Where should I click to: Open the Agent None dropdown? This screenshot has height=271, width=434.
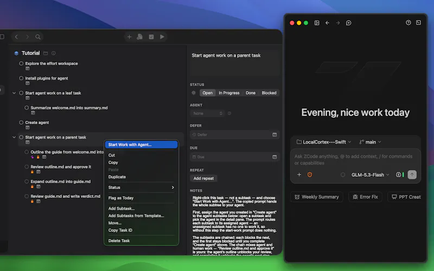pos(207,113)
